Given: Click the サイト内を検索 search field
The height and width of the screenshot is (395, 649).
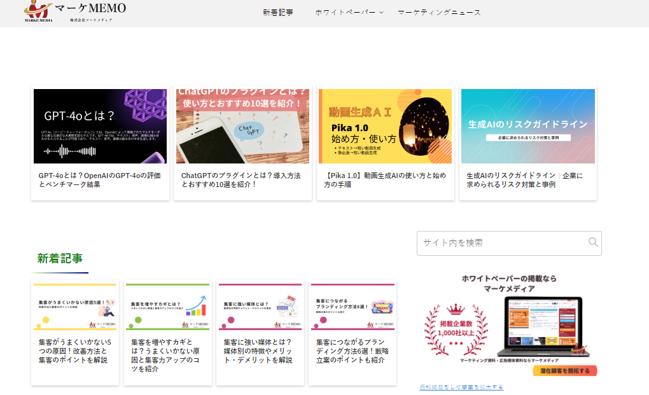Looking at the screenshot, I should click(x=501, y=243).
